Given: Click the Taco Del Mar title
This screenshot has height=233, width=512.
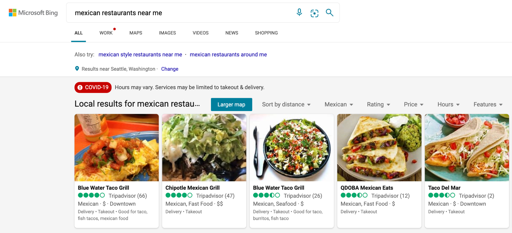Looking at the screenshot, I should [444, 188].
